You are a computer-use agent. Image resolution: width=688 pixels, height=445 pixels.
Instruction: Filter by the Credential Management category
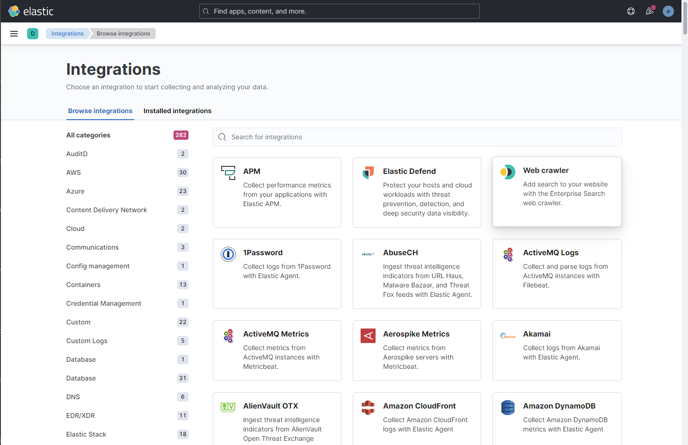pyautogui.click(x=127, y=303)
